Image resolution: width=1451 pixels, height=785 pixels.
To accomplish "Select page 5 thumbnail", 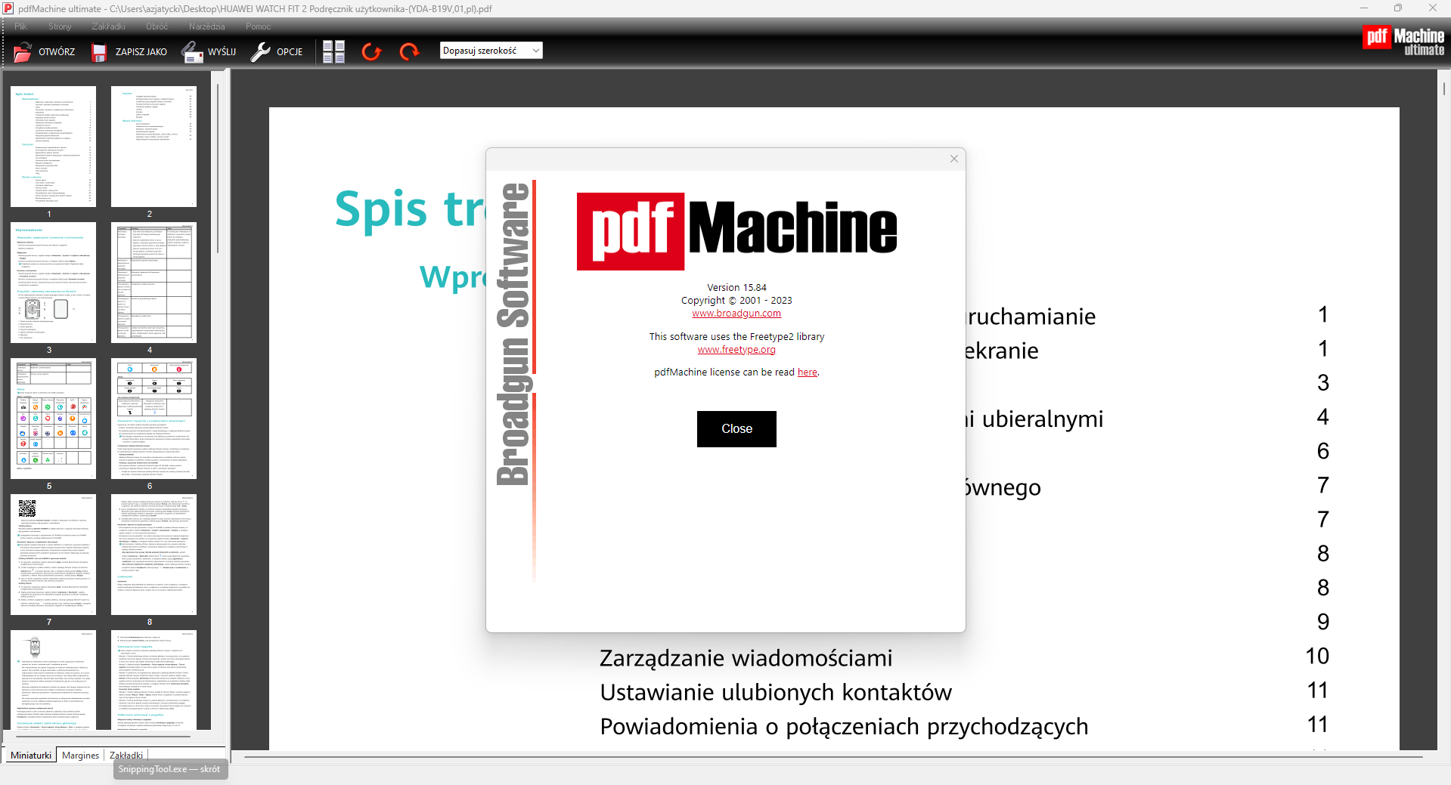I will pyautogui.click(x=53, y=419).
